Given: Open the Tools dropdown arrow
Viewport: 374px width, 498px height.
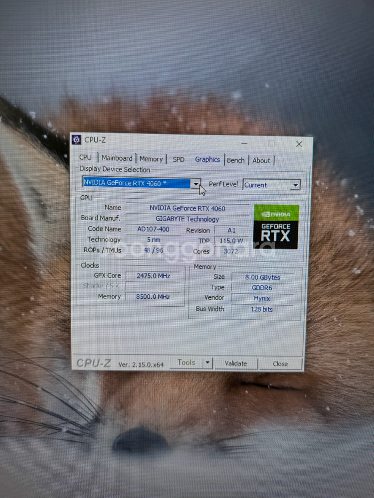Looking at the screenshot, I should (x=207, y=363).
